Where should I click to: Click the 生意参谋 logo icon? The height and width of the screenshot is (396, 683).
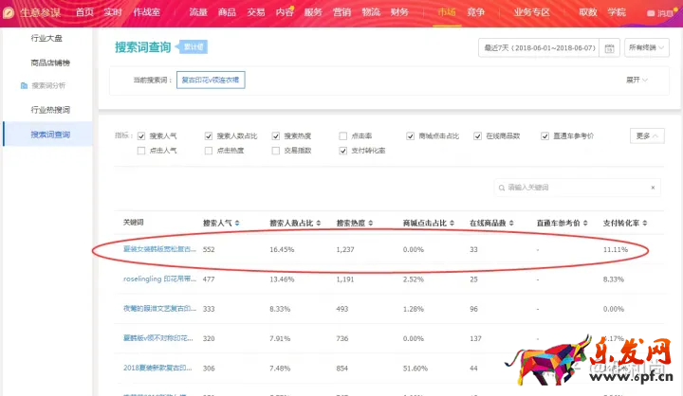pyautogui.click(x=10, y=12)
